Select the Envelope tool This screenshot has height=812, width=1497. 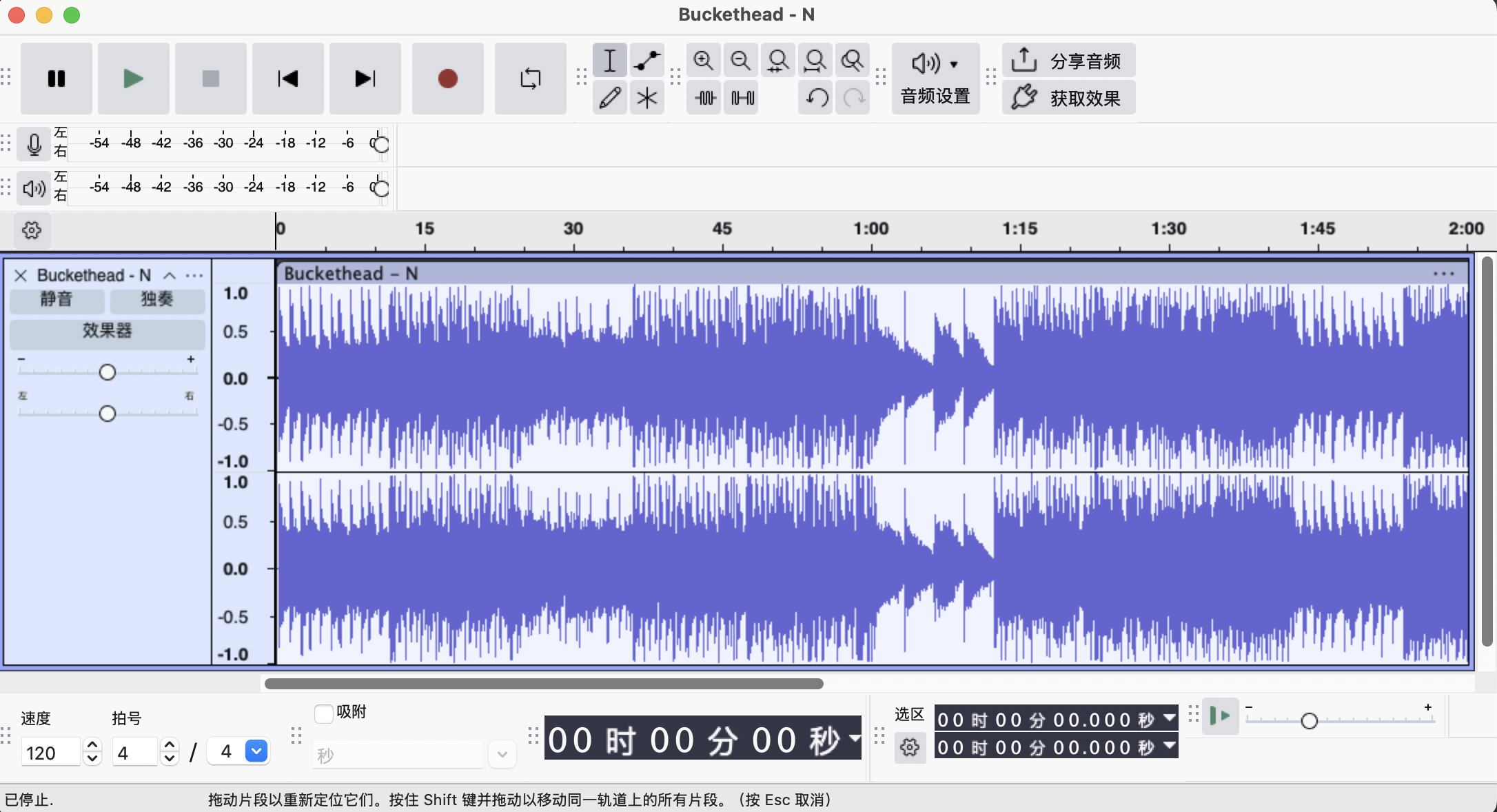646,61
